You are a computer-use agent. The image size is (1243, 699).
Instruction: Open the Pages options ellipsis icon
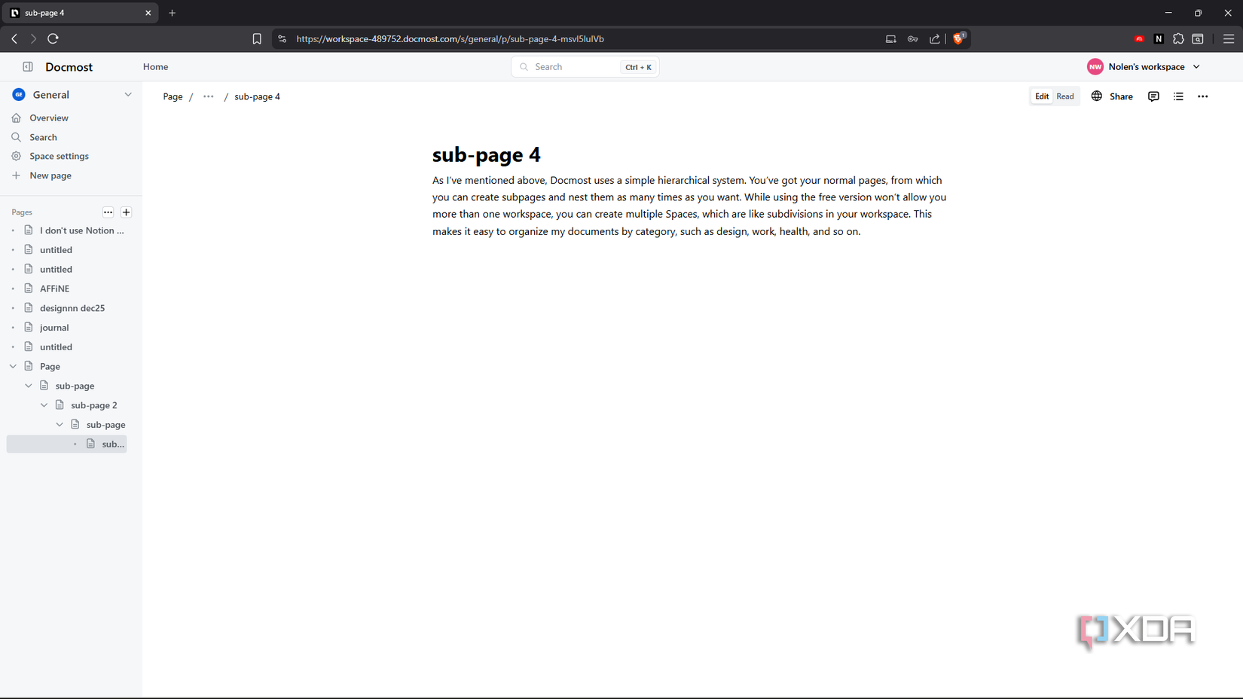click(108, 212)
